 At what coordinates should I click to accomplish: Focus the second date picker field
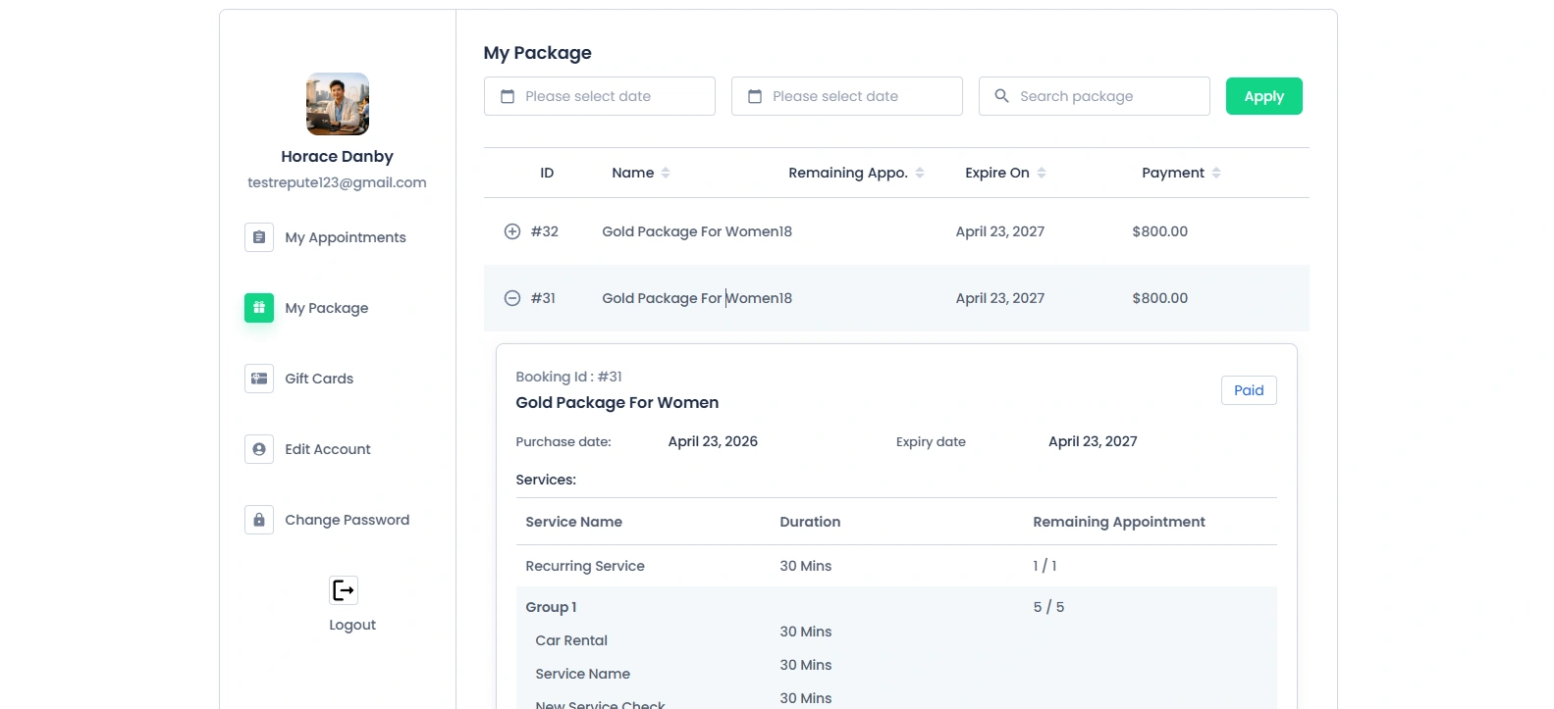click(847, 96)
